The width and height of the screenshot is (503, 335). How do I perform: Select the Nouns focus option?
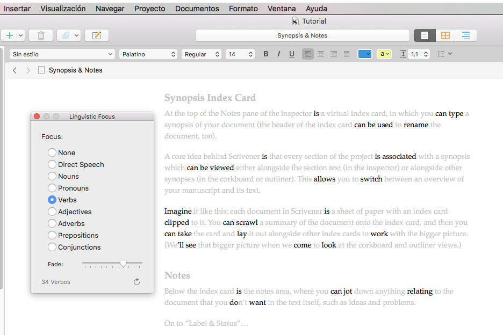click(53, 176)
